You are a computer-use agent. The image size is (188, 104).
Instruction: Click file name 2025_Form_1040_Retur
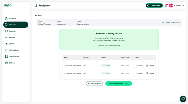pos(72,74)
